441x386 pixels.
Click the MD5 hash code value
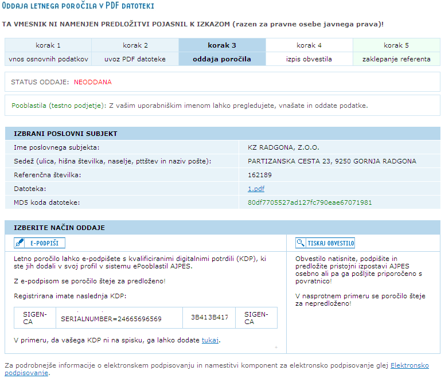[310, 202]
